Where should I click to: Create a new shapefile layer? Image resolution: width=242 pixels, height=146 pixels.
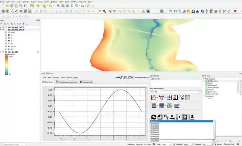click(12, 11)
